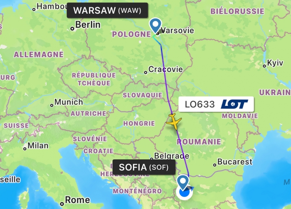Click the Berlin city marker
Viewport: 291px width, 209px height.
tap(72, 29)
